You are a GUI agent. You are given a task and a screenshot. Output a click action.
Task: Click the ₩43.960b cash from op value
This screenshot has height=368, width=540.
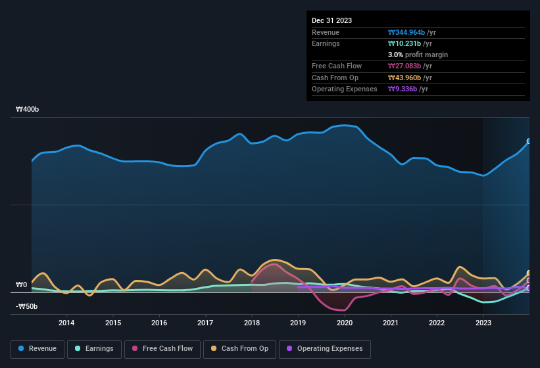tap(405, 78)
